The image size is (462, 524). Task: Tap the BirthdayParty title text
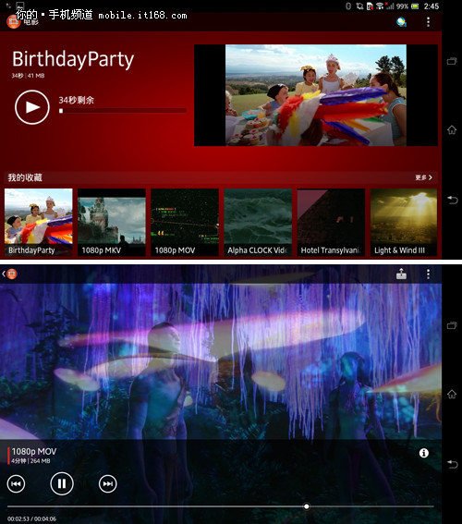73,59
